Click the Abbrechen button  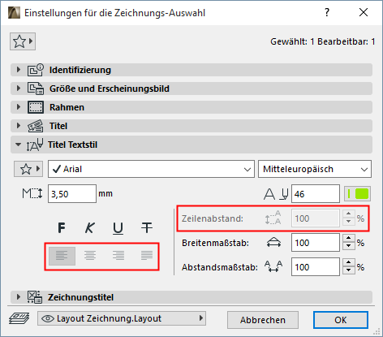[x=263, y=320]
